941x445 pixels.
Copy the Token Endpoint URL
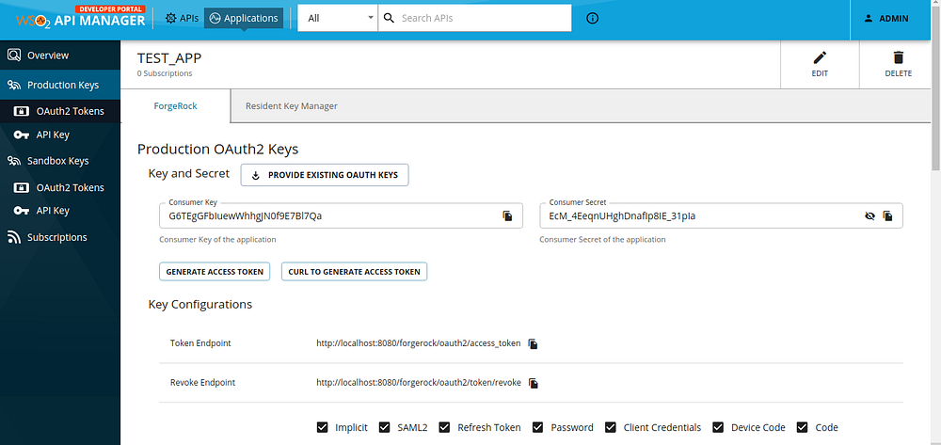(533, 343)
